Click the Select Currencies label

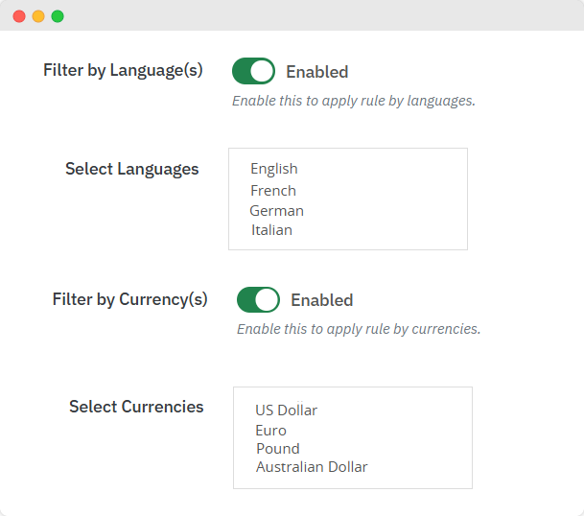pyautogui.click(x=136, y=407)
